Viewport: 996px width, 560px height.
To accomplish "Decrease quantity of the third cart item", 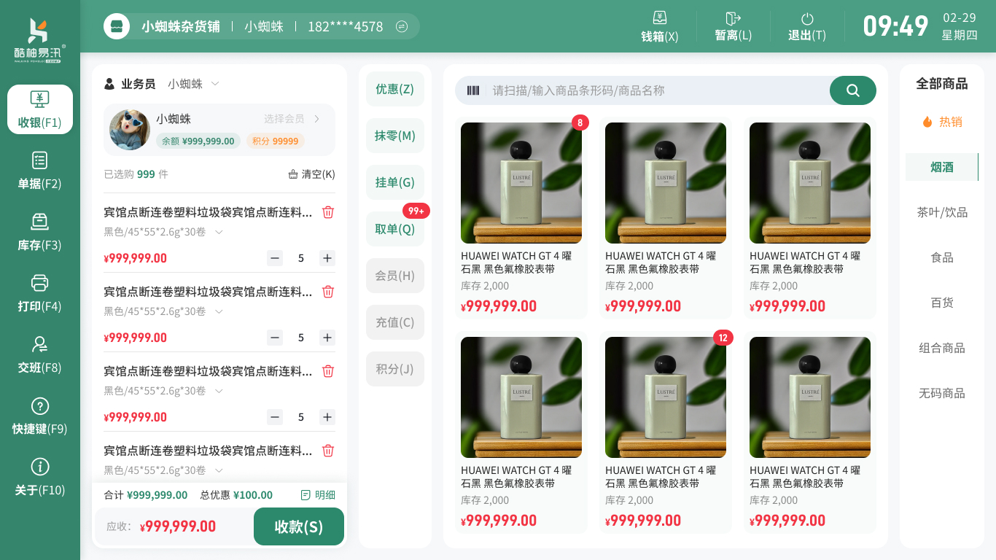I will 275,417.
